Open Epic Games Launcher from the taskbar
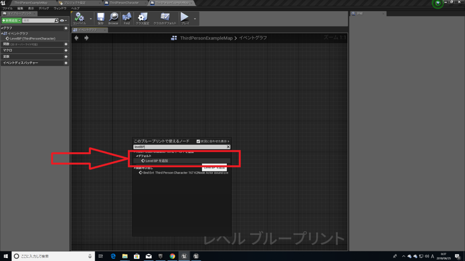Screen dimensions: 465x261 coord(160,256)
